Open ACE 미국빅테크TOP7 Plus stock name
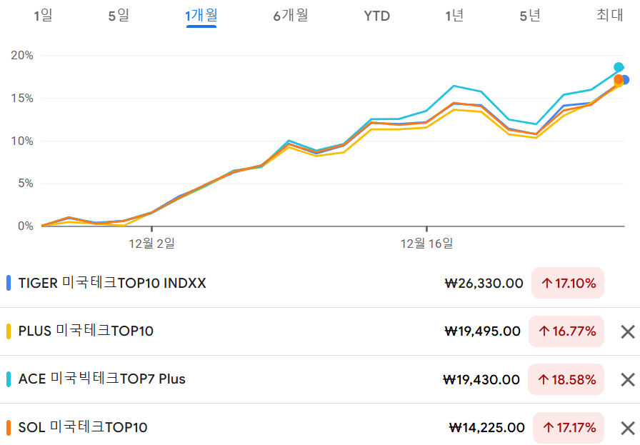Image resolution: width=640 pixels, height=445 pixels. (101, 379)
